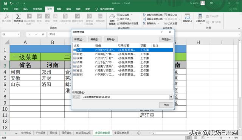242x140 pixels.
Task: Open the Logical functions question-mark icon
Action: coord(47,16)
